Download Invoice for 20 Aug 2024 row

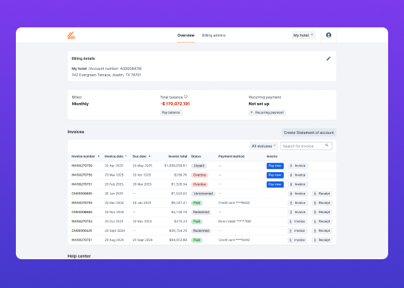[297, 240]
